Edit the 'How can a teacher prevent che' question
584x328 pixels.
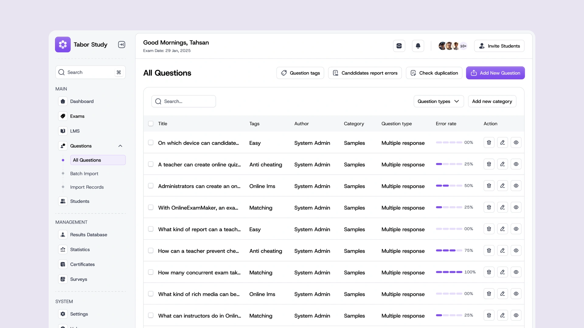[x=502, y=250]
